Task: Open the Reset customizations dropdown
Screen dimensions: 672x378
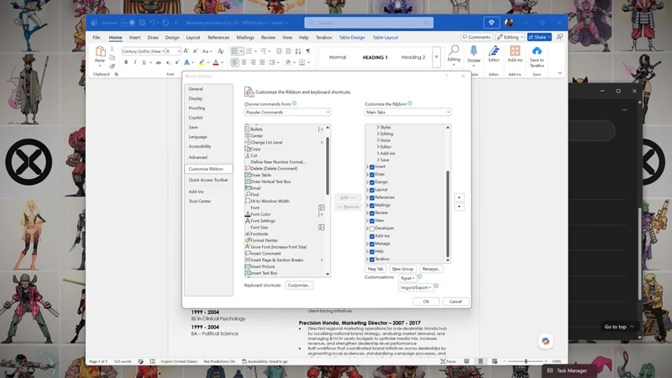Action: [407, 278]
